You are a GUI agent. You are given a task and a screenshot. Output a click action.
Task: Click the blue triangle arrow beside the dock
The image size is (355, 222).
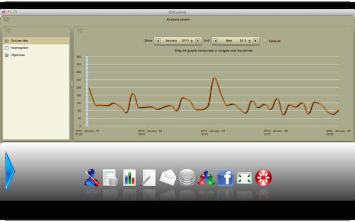(9, 172)
